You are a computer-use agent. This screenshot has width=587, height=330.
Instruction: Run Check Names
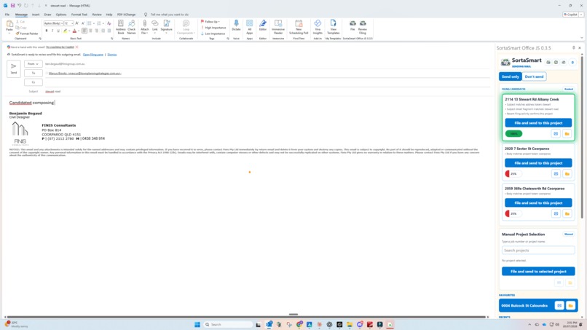point(131,27)
